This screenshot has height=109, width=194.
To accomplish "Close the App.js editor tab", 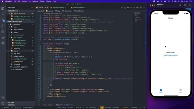I will [48, 8].
